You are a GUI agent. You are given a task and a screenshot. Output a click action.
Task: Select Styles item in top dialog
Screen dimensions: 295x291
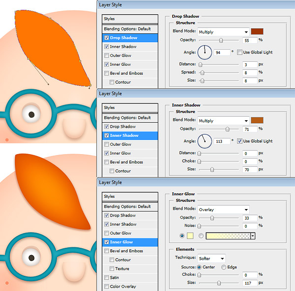130,19
